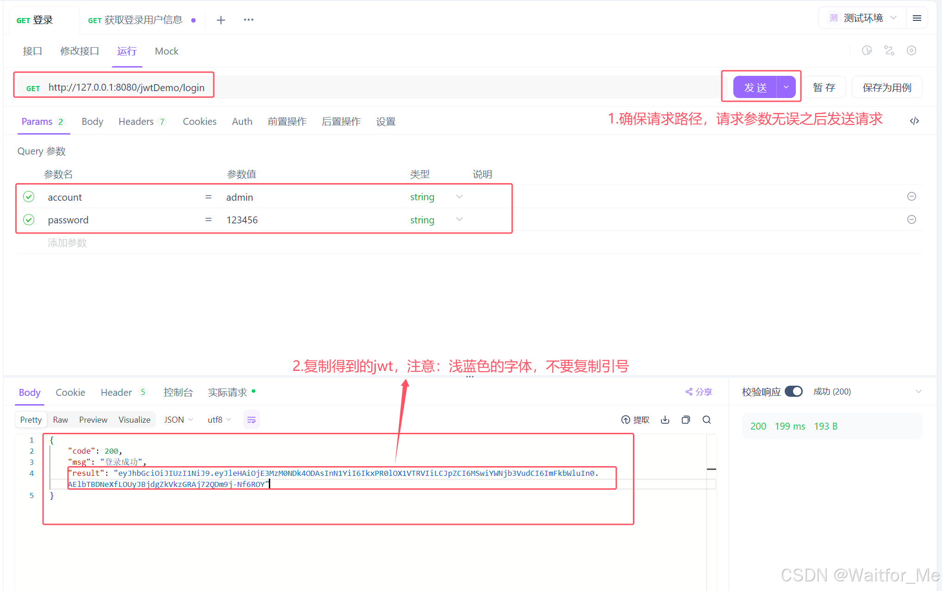This screenshot has height=591, width=942.
Task: Click the admin parameter value
Action: 240,197
